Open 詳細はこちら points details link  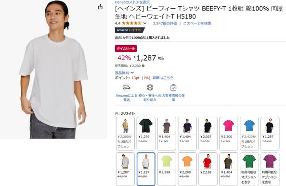click(x=163, y=78)
